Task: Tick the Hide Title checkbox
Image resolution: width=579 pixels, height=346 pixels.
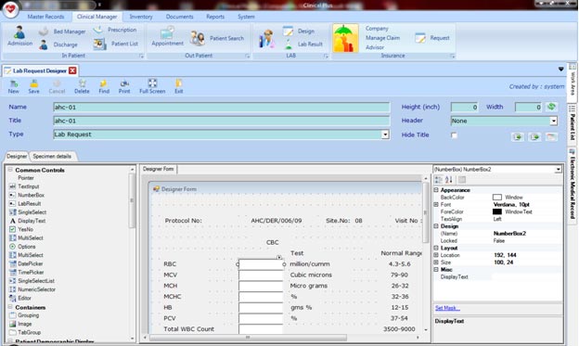Action: coord(454,135)
